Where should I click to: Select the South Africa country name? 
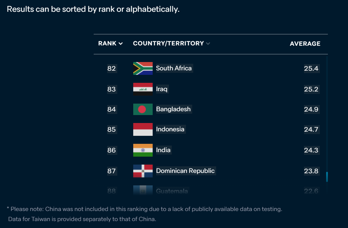click(174, 68)
